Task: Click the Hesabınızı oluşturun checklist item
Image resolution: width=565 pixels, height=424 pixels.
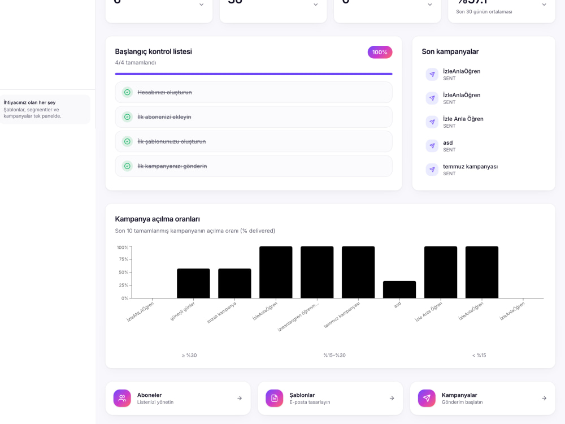Action: coord(254,92)
